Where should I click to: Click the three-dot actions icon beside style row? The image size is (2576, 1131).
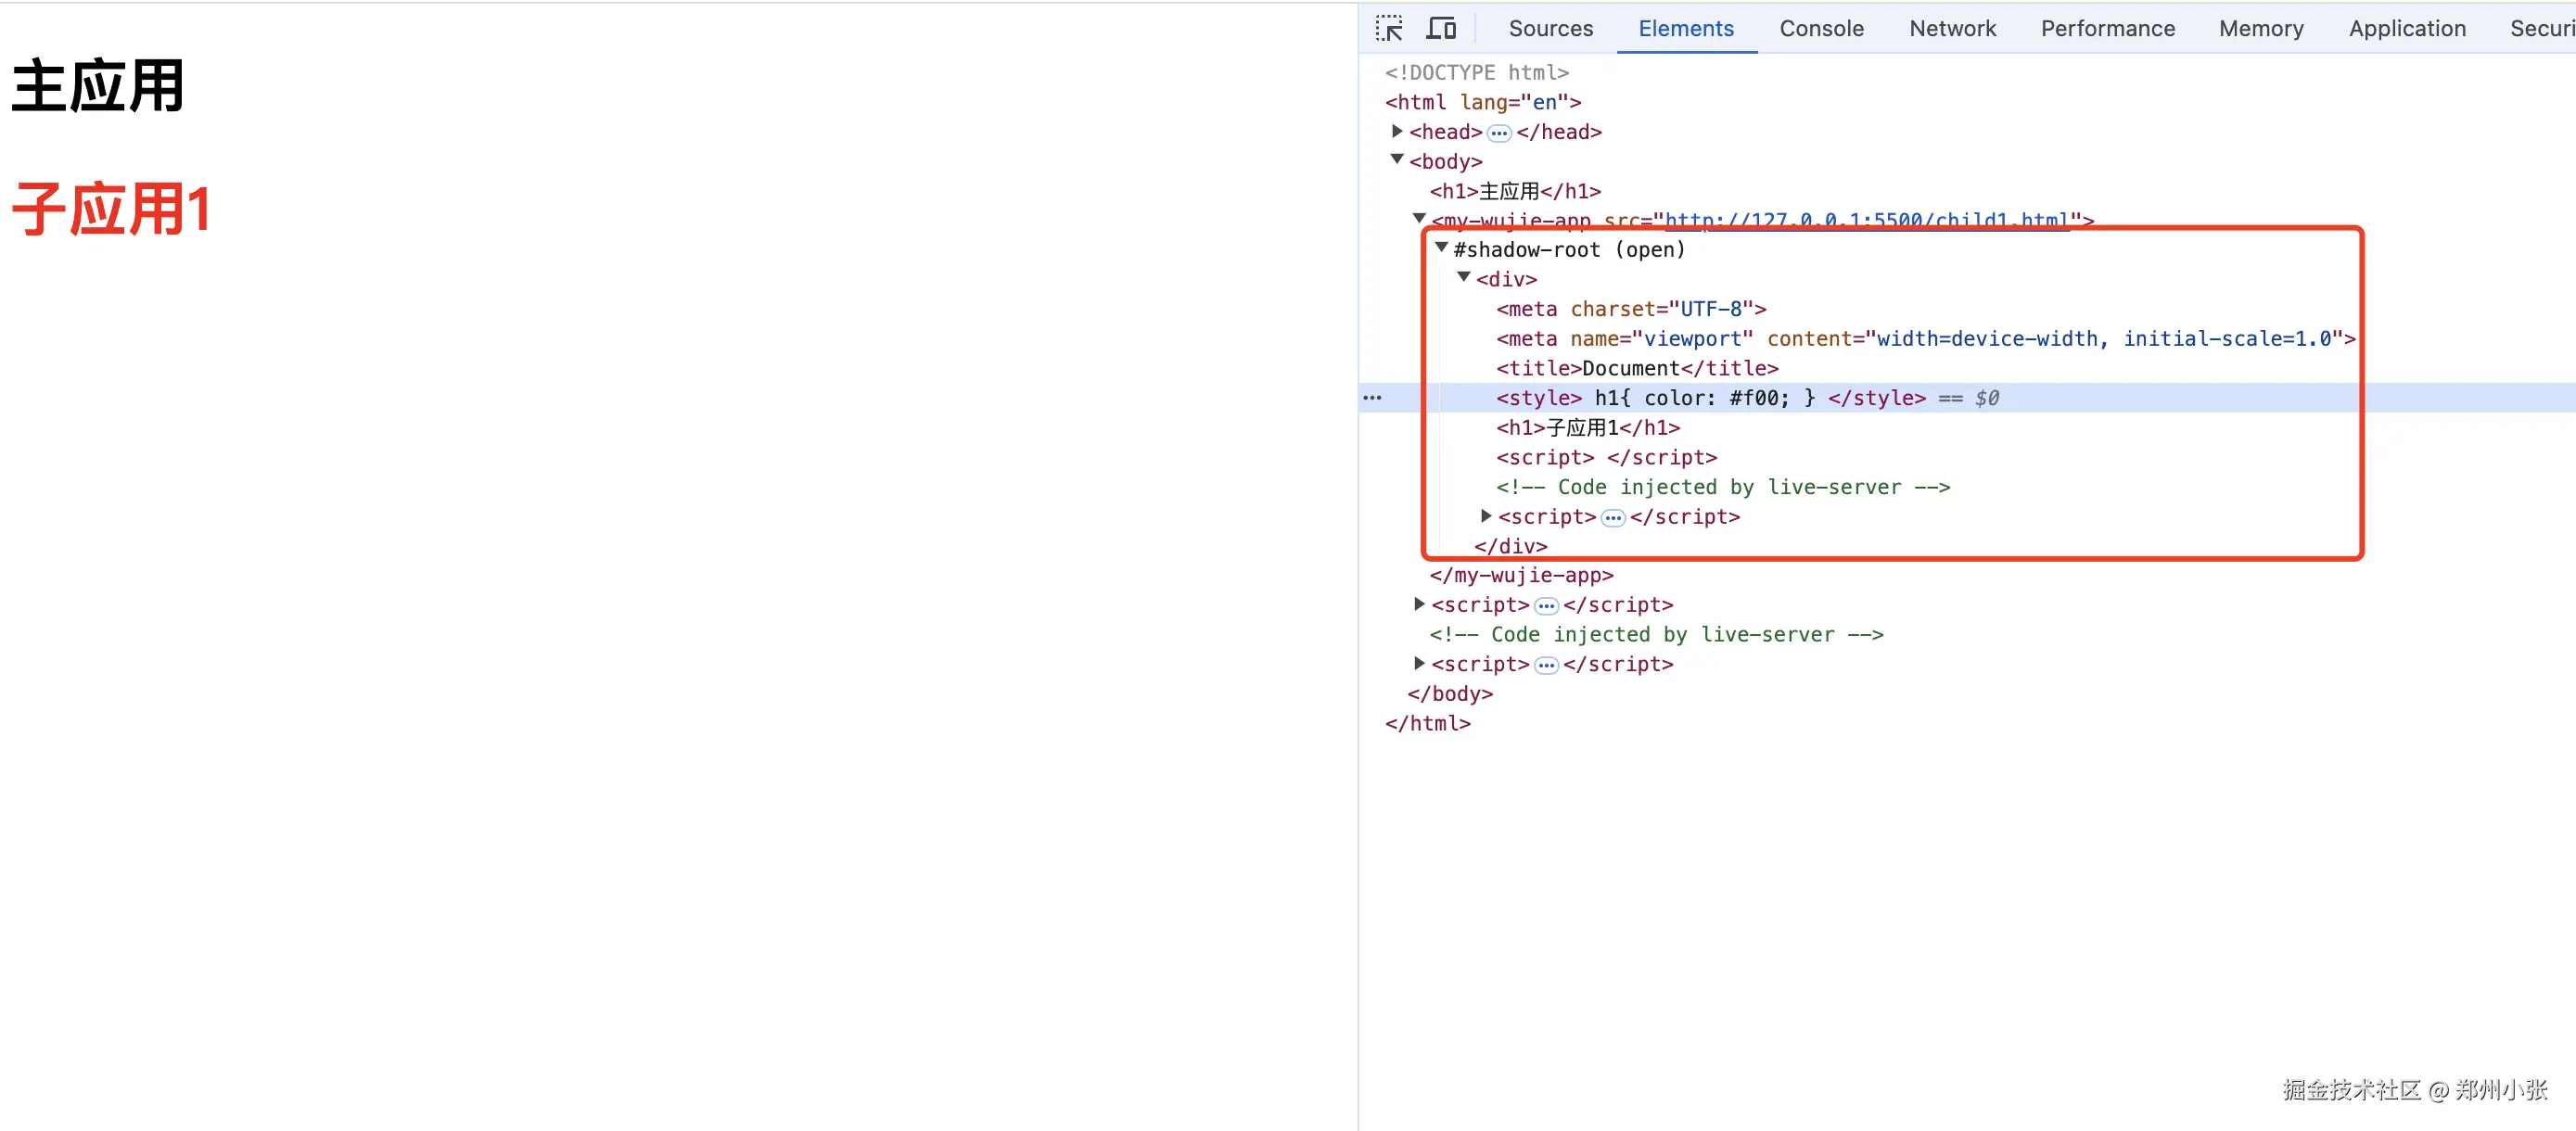[x=1372, y=398]
